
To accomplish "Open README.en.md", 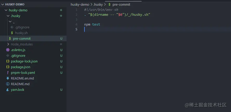I will [22, 78].
